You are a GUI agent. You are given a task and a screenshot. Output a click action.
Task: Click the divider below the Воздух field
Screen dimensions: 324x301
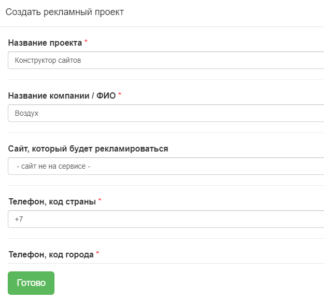[x=166, y=132]
